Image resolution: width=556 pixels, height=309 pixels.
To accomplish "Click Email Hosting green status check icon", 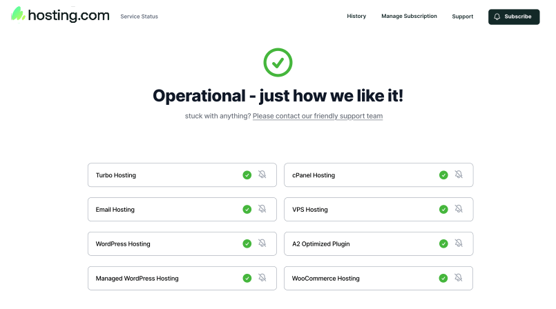I will click(x=247, y=209).
